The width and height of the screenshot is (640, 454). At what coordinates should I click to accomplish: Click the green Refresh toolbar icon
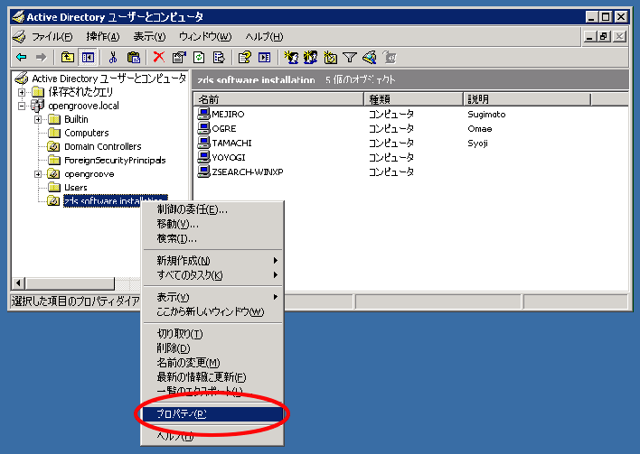pos(199,58)
